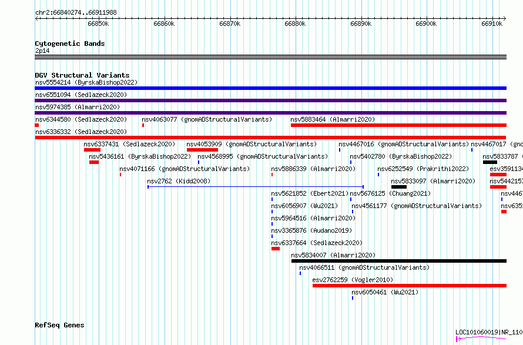Open LOC101060019 RefSeq gene label
The width and height of the screenshot is (523, 345).
(x=489, y=332)
